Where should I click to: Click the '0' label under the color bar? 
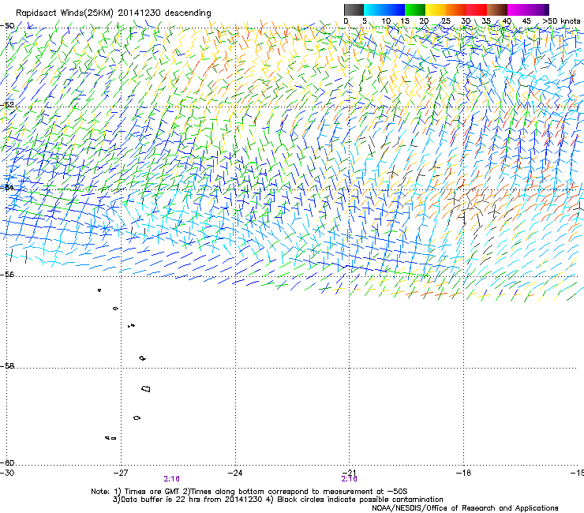click(346, 21)
